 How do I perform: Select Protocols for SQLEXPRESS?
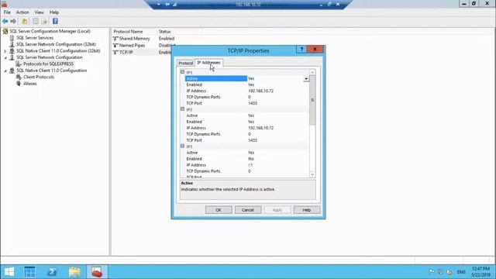[x=48, y=64]
